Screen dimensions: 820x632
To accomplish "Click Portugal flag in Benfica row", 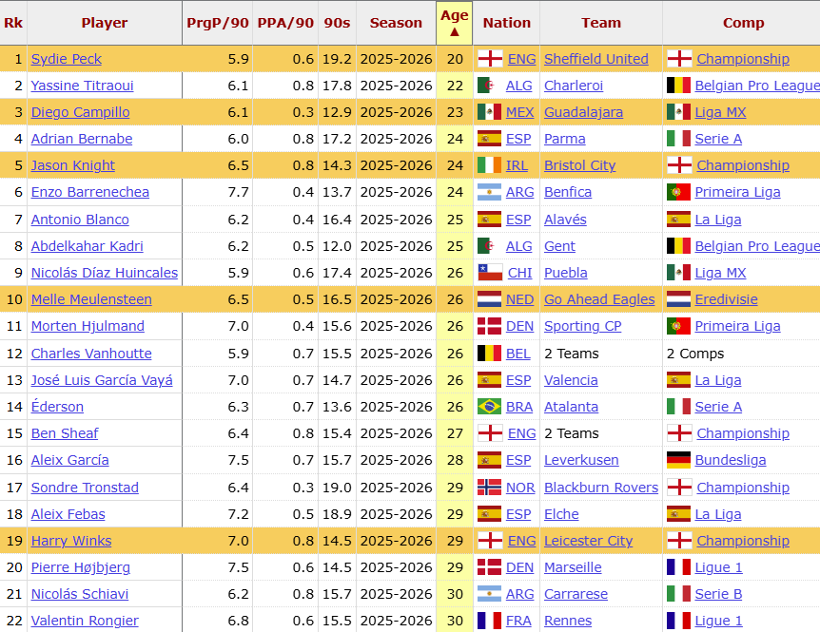I will [x=679, y=192].
